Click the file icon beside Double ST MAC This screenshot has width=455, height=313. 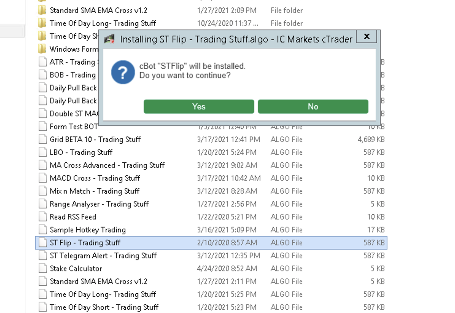click(x=43, y=113)
